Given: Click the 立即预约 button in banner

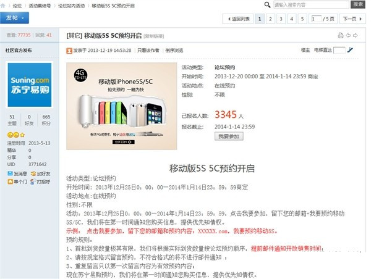Looking at the screenshot, I should pos(123,142).
